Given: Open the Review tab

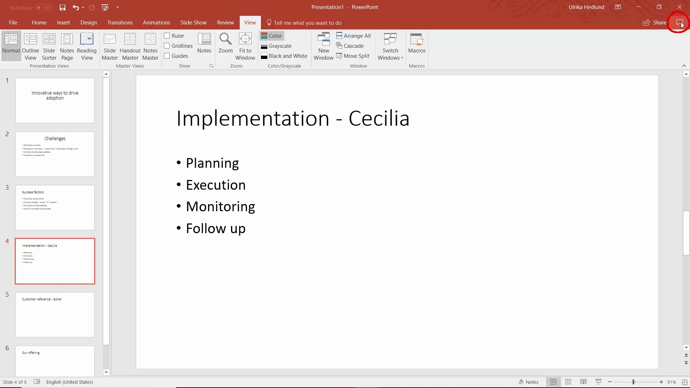Looking at the screenshot, I should [225, 23].
